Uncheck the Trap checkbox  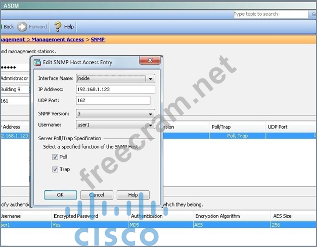(55, 170)
